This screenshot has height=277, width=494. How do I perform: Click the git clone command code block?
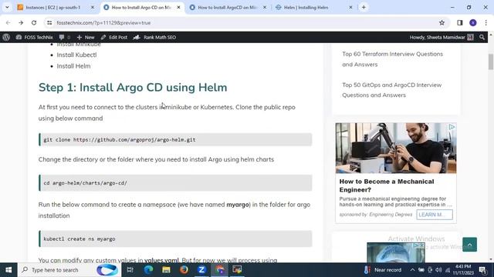click(175, 139)
